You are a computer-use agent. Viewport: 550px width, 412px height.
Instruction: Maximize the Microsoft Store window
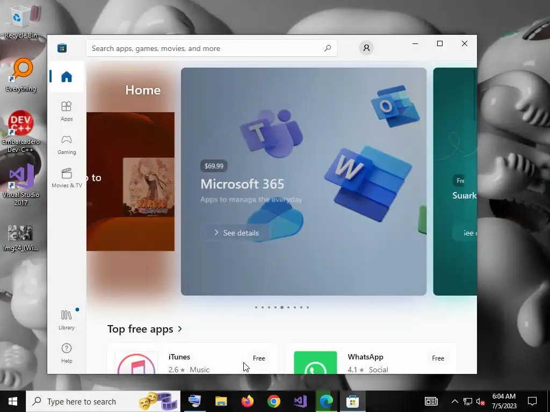tap(440, 43)
